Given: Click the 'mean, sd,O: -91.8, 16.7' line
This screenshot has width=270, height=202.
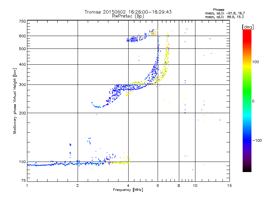Looking at the screenshot, I should point(225,13).
